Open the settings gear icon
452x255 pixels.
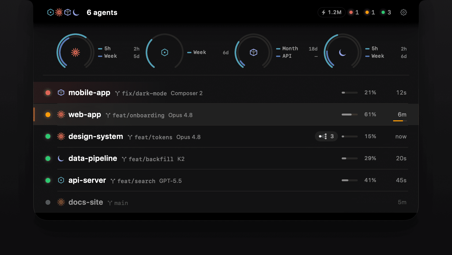coord(404,12)
